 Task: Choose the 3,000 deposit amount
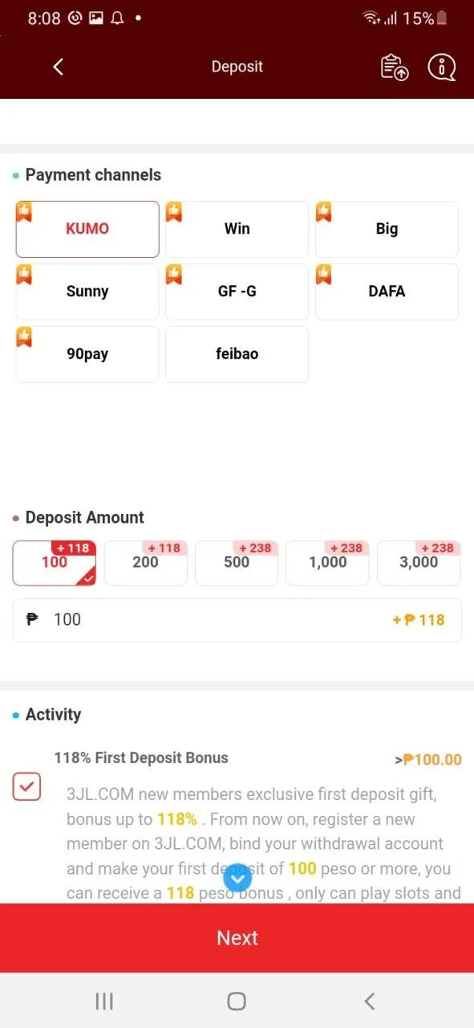[x=419, y=563]
